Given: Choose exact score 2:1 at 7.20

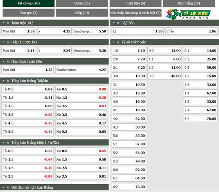Looking at the screenshot, I should (129, 68).
